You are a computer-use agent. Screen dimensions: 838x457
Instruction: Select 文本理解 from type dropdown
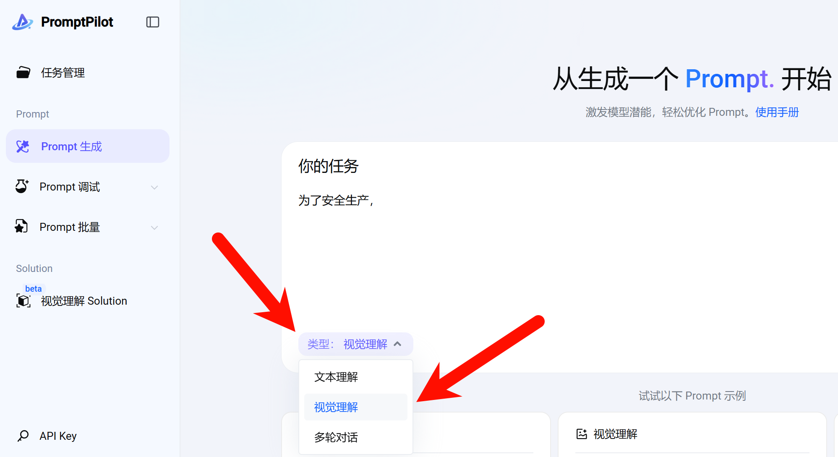tap(336, 377)
